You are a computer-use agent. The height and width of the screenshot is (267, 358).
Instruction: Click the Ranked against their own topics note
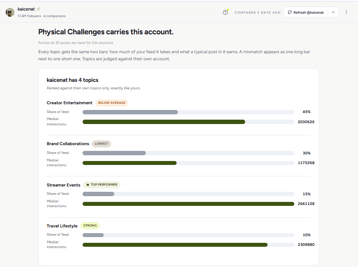(x=94, y=88)
